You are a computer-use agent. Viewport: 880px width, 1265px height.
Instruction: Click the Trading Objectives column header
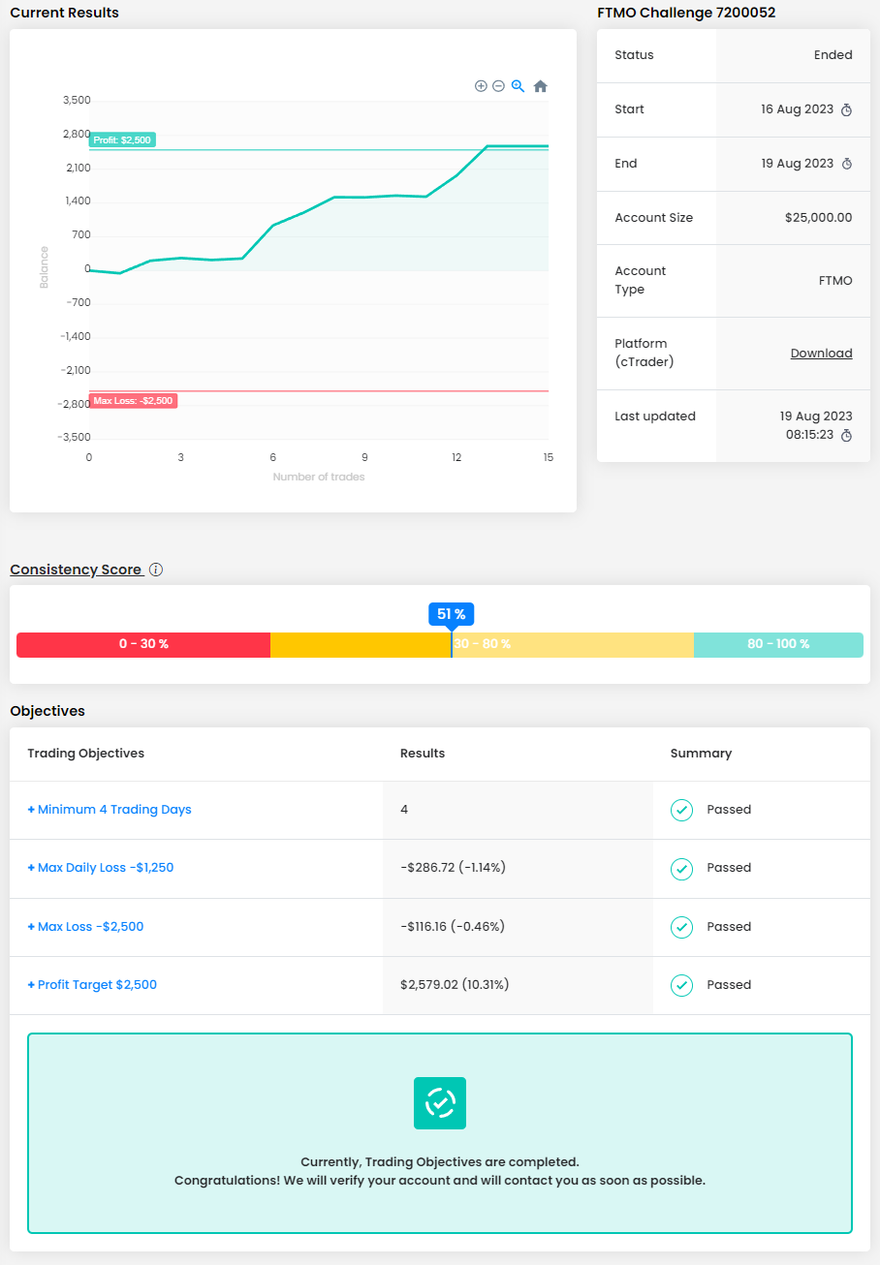point(86,754)
